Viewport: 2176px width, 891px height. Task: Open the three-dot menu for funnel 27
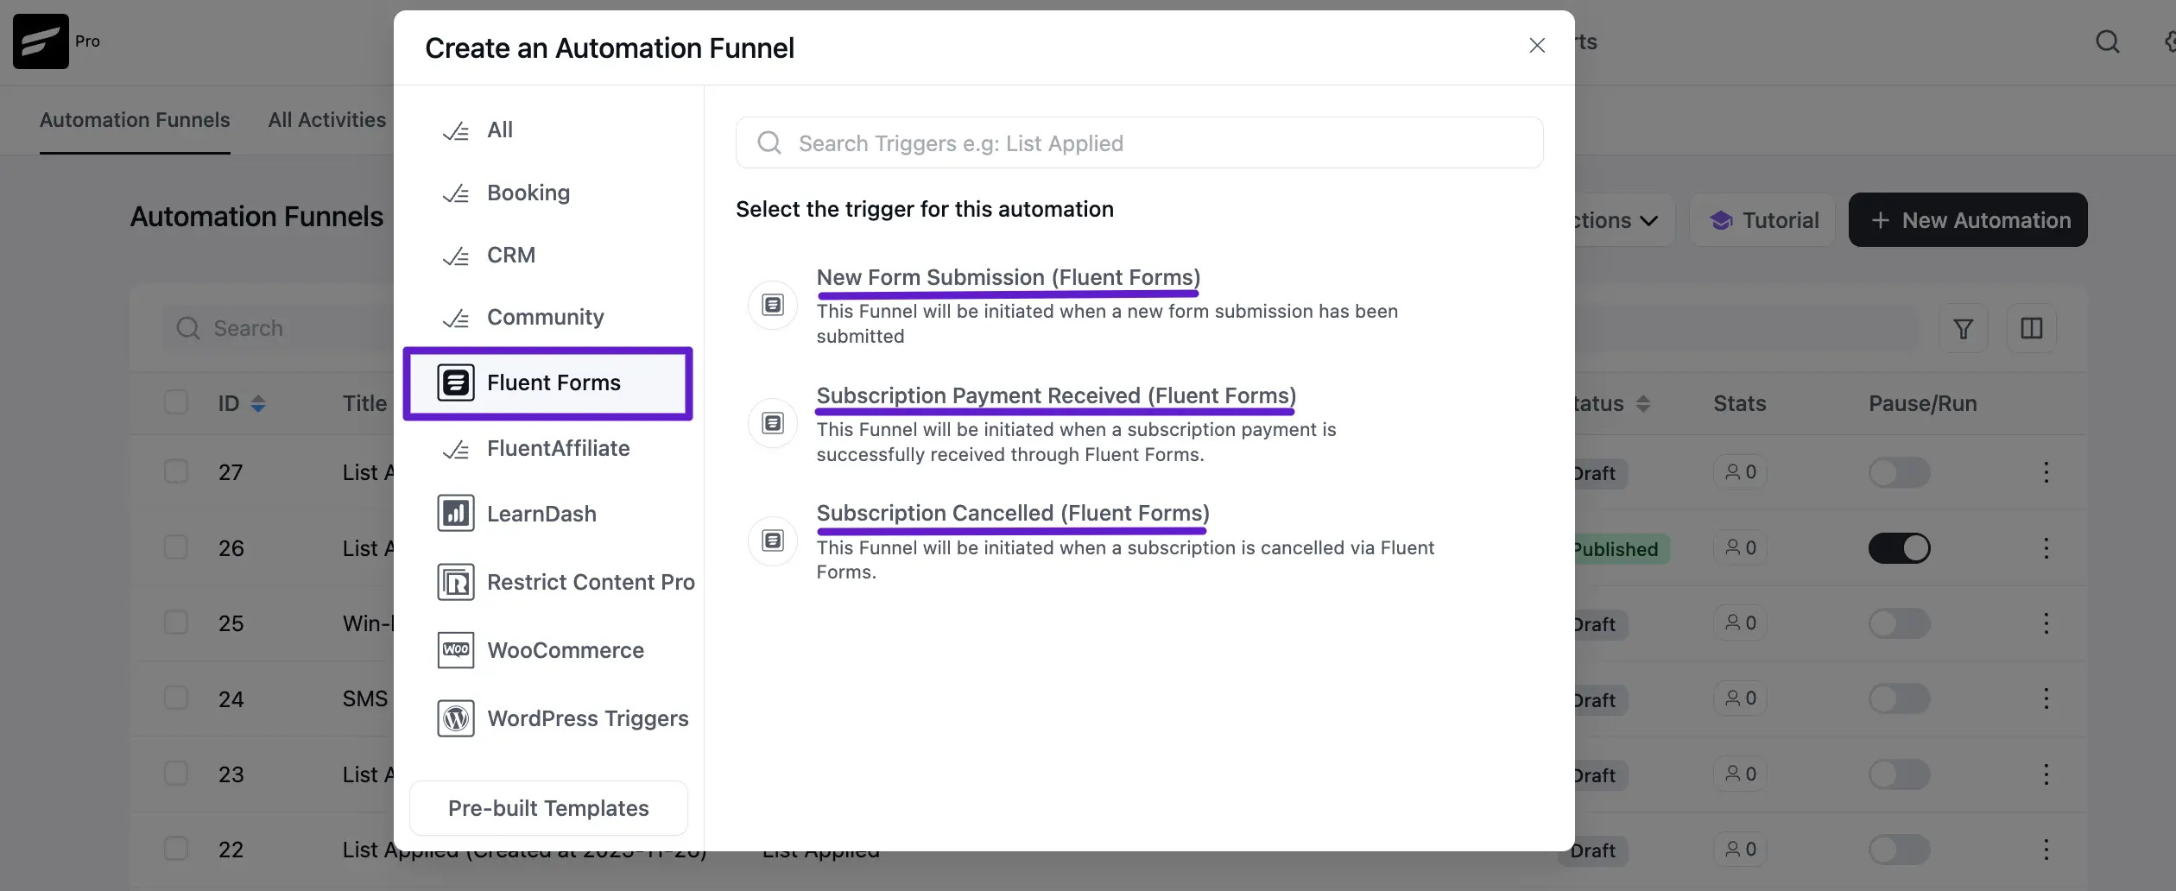[2046, 472]
